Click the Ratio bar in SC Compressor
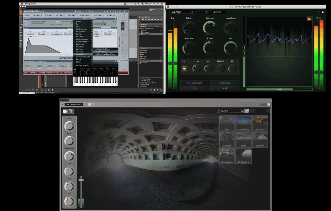The width and height of the screenshot is (331, 211). pos(279,89)
